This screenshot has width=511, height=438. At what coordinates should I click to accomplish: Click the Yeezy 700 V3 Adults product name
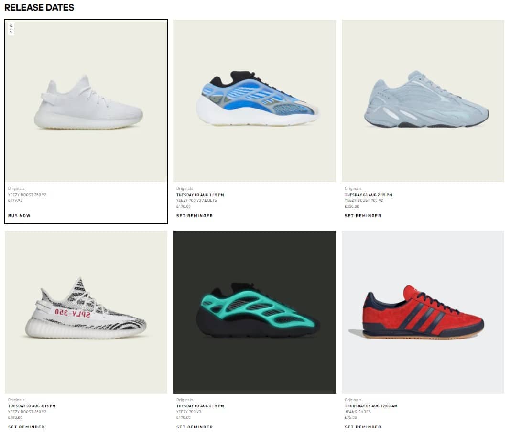click(196, 200)
